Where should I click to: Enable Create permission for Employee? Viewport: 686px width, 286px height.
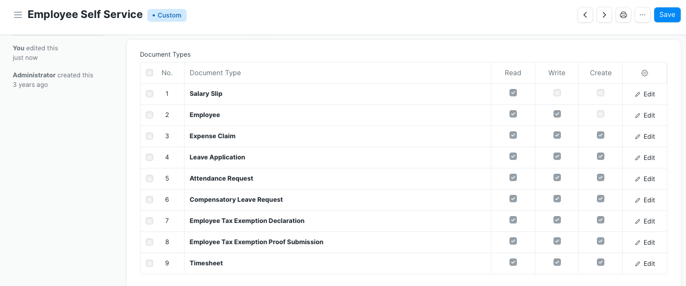tap(600, 114)
